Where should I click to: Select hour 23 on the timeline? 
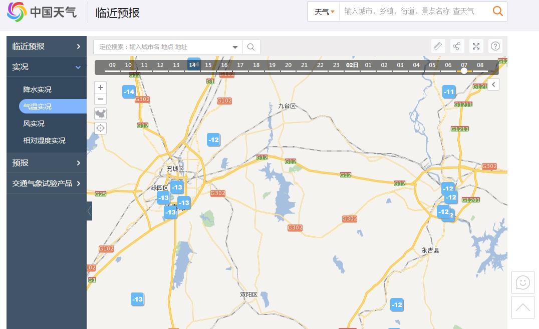336,65
